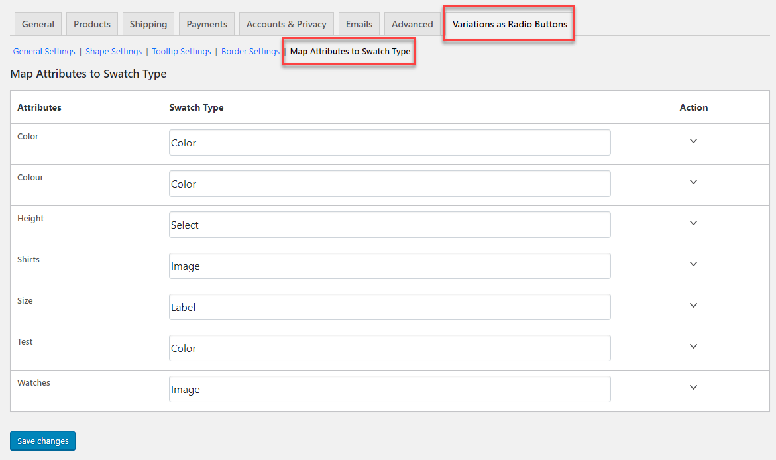Expand action chevron for Test row

tap(693, 346)
